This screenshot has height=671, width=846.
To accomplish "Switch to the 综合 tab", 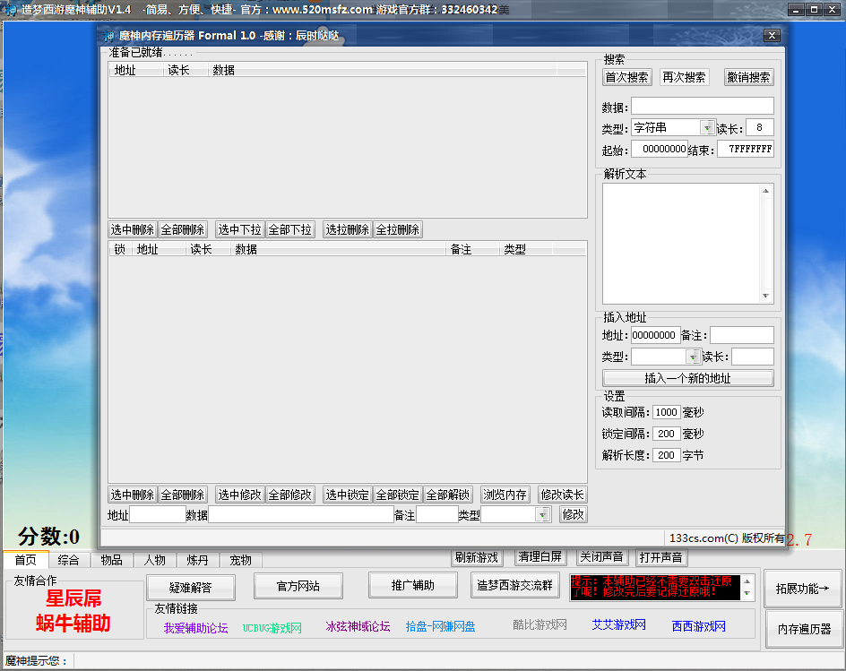I will (x=68, y=560).
